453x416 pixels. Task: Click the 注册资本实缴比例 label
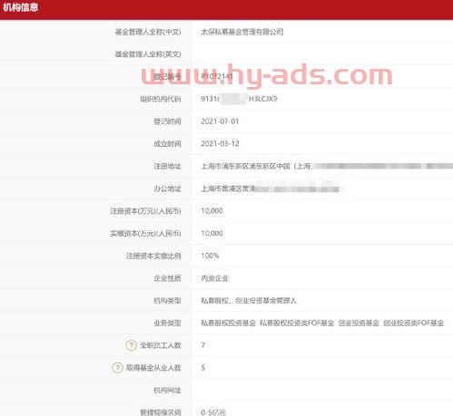pos(153,256)
